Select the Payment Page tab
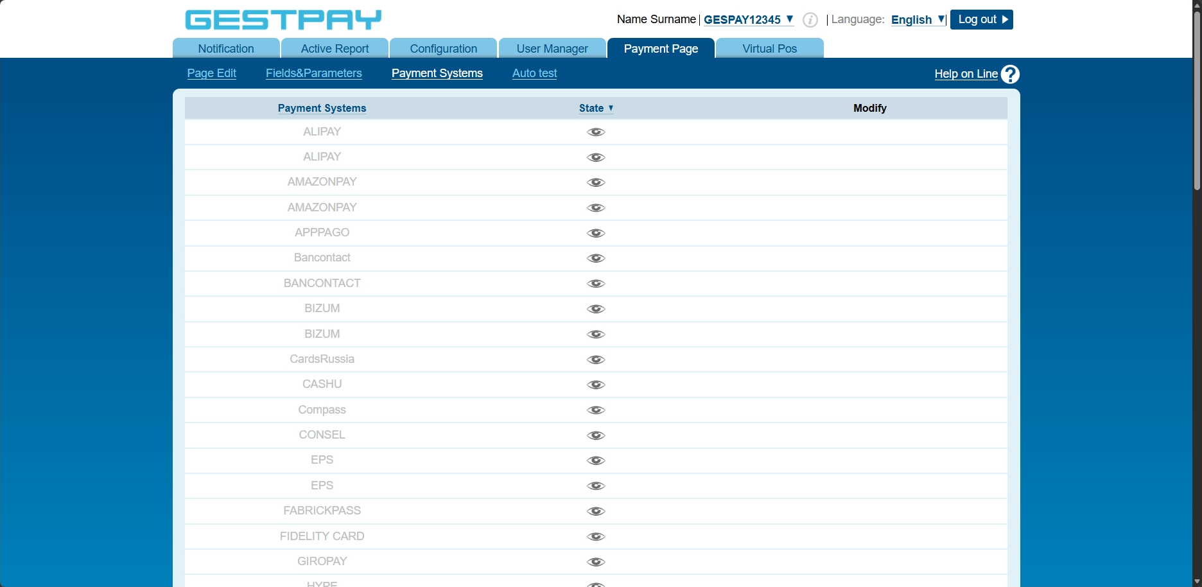The height and width of the screenshot is (587, 1202). [661, 48]
